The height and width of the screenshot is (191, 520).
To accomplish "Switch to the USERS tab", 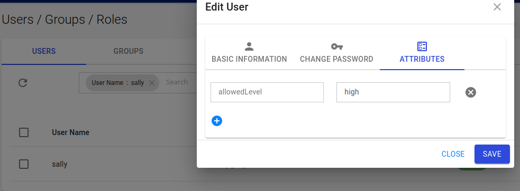I will point(44,51).
